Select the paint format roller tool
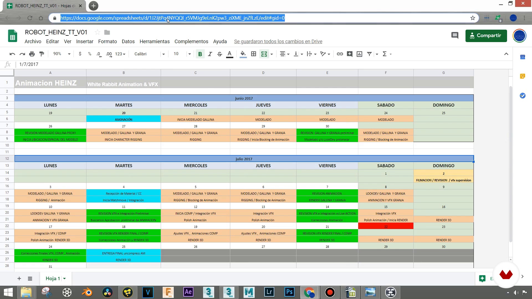532x299 pixels. click(x=42, y=54)
